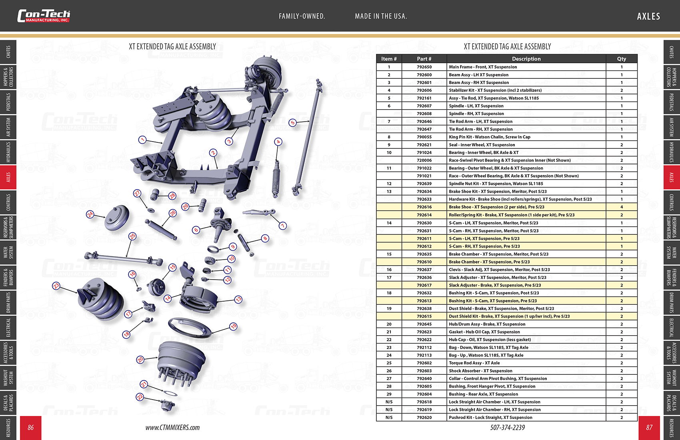Screen dimensions: 680x440
Task: Select callout 21 by the hub gasket
Action: (144, 384)
